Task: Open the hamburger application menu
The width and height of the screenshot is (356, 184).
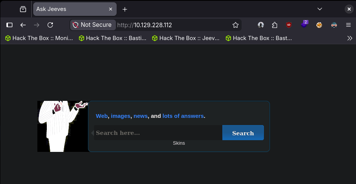Action: point(348,25)
